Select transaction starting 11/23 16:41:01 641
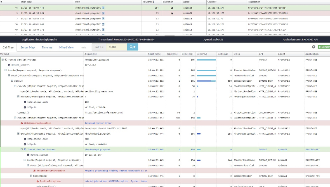330x187 pixels. tap(165, 24)
